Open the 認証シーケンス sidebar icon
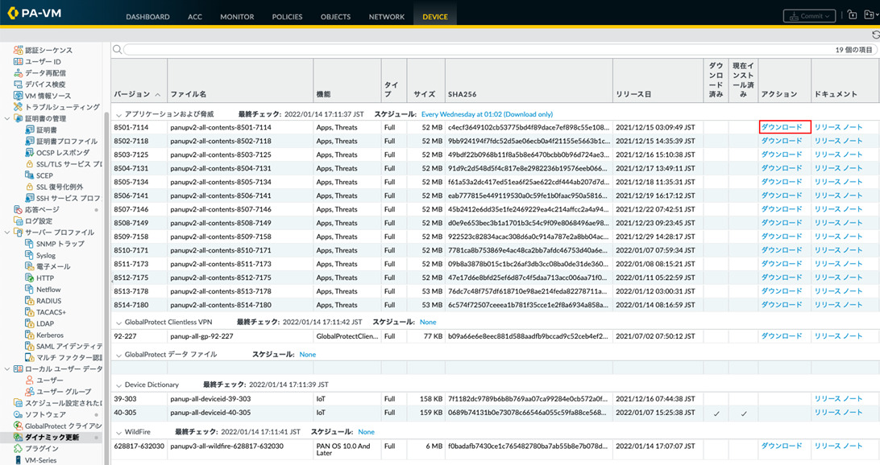The image size is (880, 465). [18, 50]
